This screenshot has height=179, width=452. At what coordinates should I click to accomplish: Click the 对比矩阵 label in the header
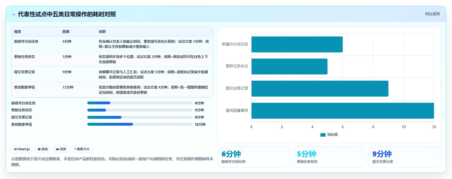pyautogui.click(x=432, y=14)
